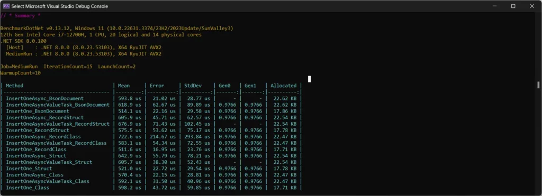Click mean value '642.9 us'
This screenshot has width=542, height=196.
click(130, 156)
